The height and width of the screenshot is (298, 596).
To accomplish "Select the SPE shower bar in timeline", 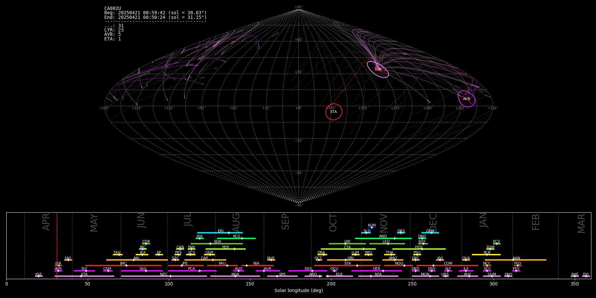I will click(282, 276).
